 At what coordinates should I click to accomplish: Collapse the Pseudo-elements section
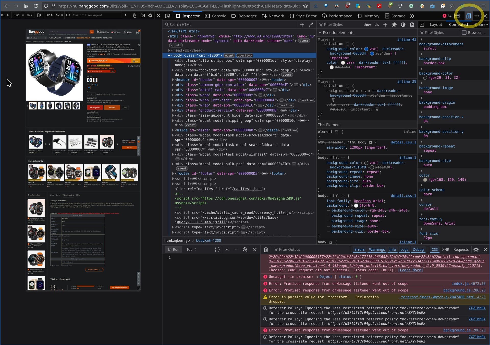pyautogui.click(x=320, y=33)
